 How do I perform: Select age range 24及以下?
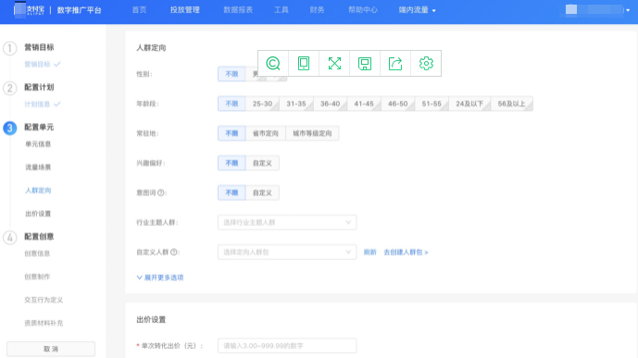pyautogui.click(x=469, y=104)
